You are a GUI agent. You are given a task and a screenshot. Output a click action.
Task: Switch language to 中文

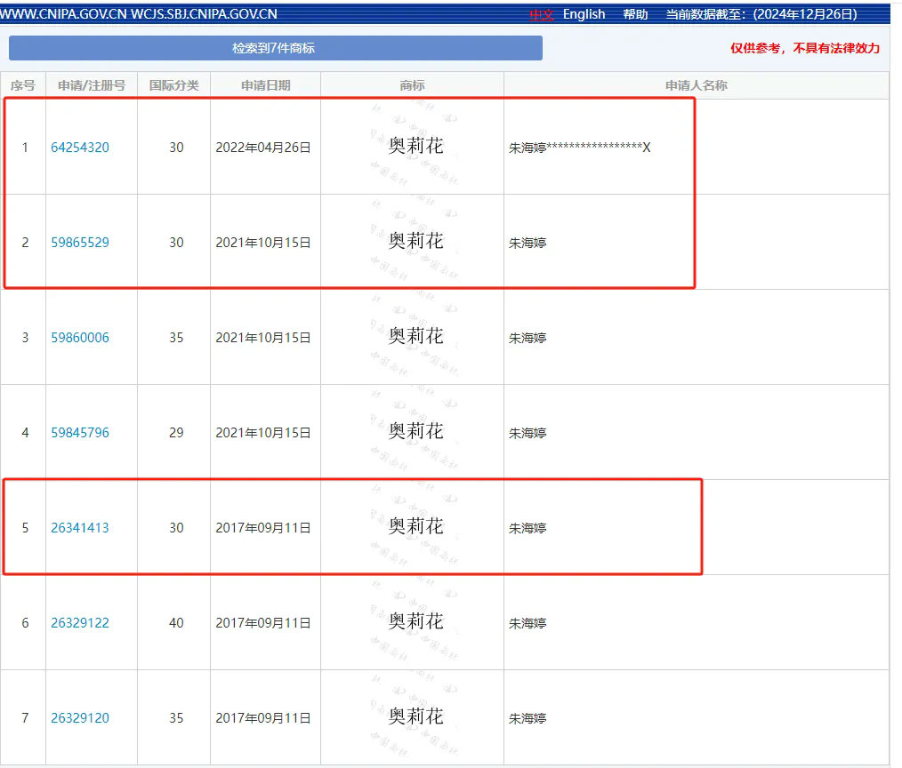point(541,14)
